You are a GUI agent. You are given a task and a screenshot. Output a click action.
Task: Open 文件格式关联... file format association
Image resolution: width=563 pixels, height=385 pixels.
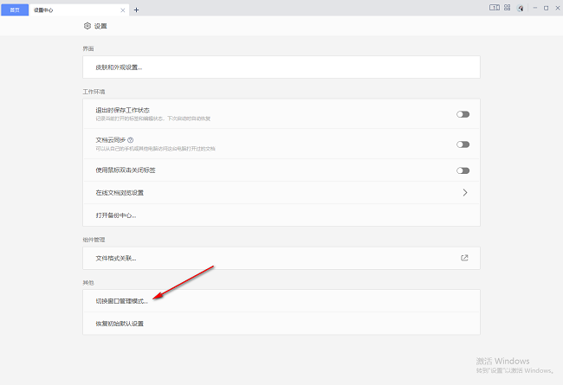(x=281, y=258)
